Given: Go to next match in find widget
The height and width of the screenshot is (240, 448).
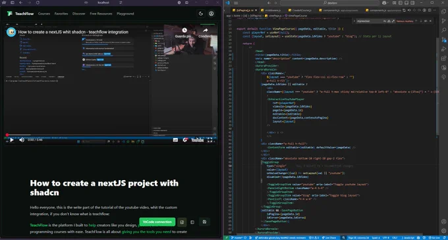Looking at the screenshot, I should pyautogui.click(x=420, y=21).
